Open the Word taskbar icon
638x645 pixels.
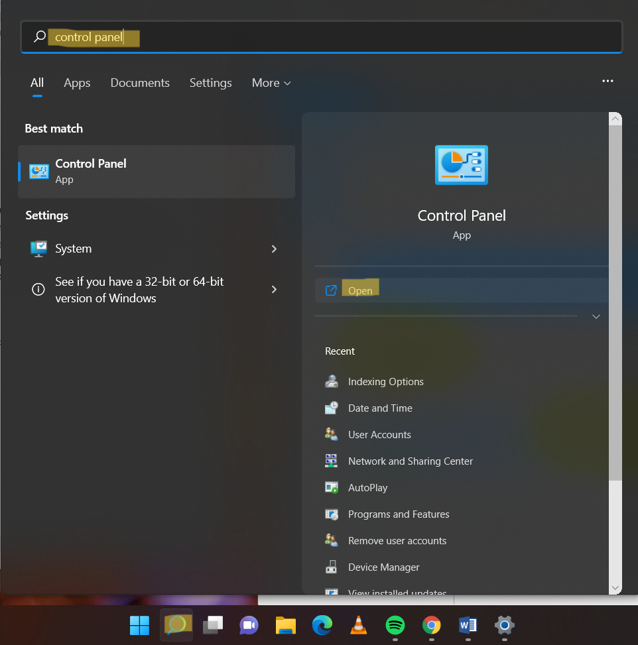point(468,624)
